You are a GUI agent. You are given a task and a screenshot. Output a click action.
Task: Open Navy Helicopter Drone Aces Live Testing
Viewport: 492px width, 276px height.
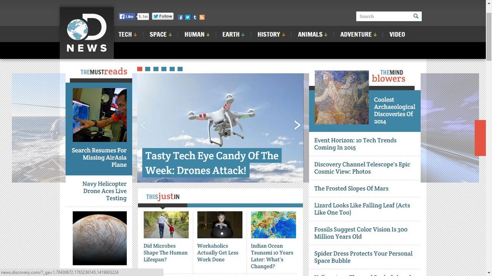click(105, 191)
